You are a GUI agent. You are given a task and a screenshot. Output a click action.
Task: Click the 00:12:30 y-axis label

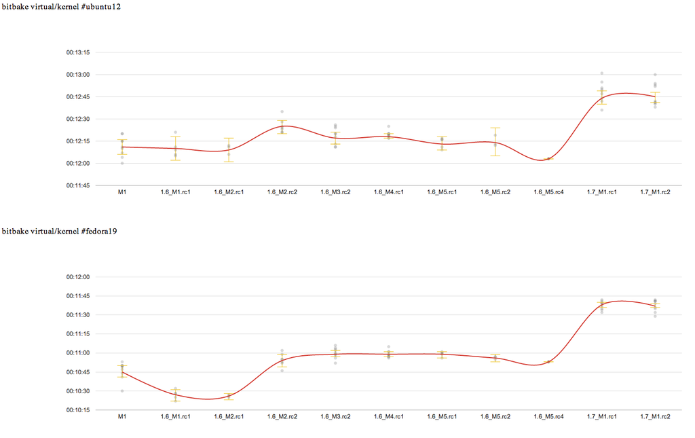79,119
